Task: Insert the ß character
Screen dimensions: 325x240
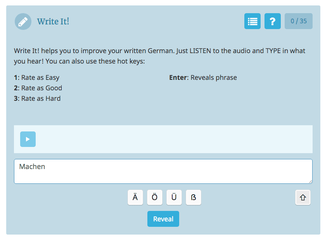Action: (194, 198)
